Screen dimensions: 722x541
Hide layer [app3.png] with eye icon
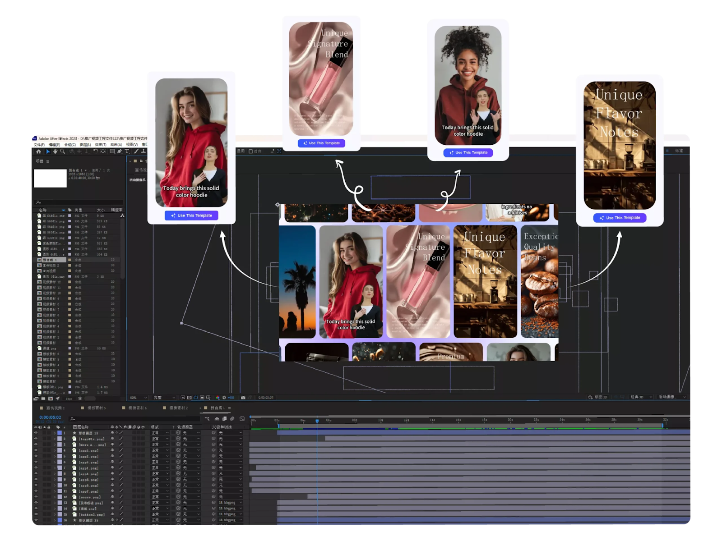point(36,450)
